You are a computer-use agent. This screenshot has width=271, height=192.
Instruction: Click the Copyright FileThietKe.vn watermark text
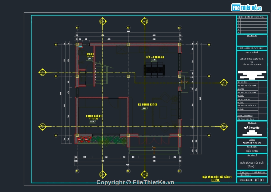pyautogui.click(x=135, y=182)
